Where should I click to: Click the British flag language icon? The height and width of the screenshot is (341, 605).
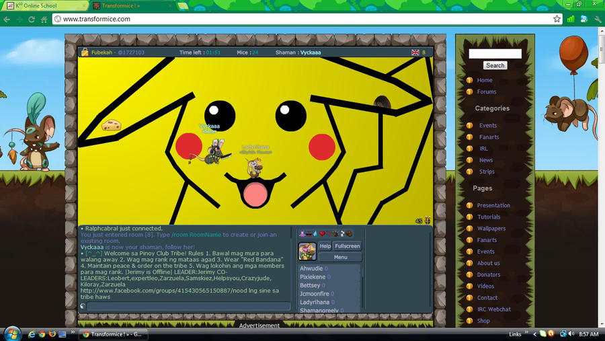tap(415, 52)
